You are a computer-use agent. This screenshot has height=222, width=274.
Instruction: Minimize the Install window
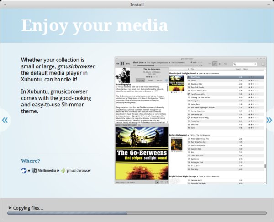pos(269,5)
